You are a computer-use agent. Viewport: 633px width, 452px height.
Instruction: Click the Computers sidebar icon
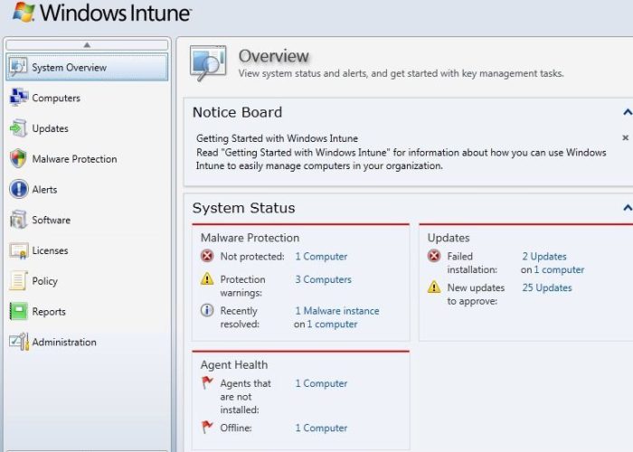tap(19, 98)
